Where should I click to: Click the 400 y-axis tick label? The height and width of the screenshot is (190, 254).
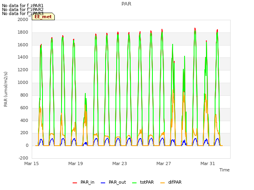(24, 120)
